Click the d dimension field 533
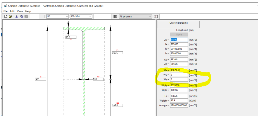 [41, 79]
